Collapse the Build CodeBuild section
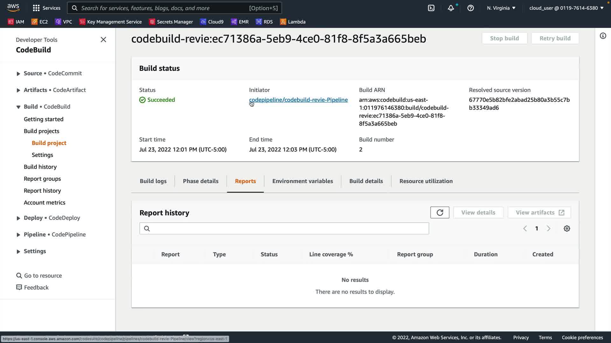Screen dimensions: 611x343 point(18,107)
